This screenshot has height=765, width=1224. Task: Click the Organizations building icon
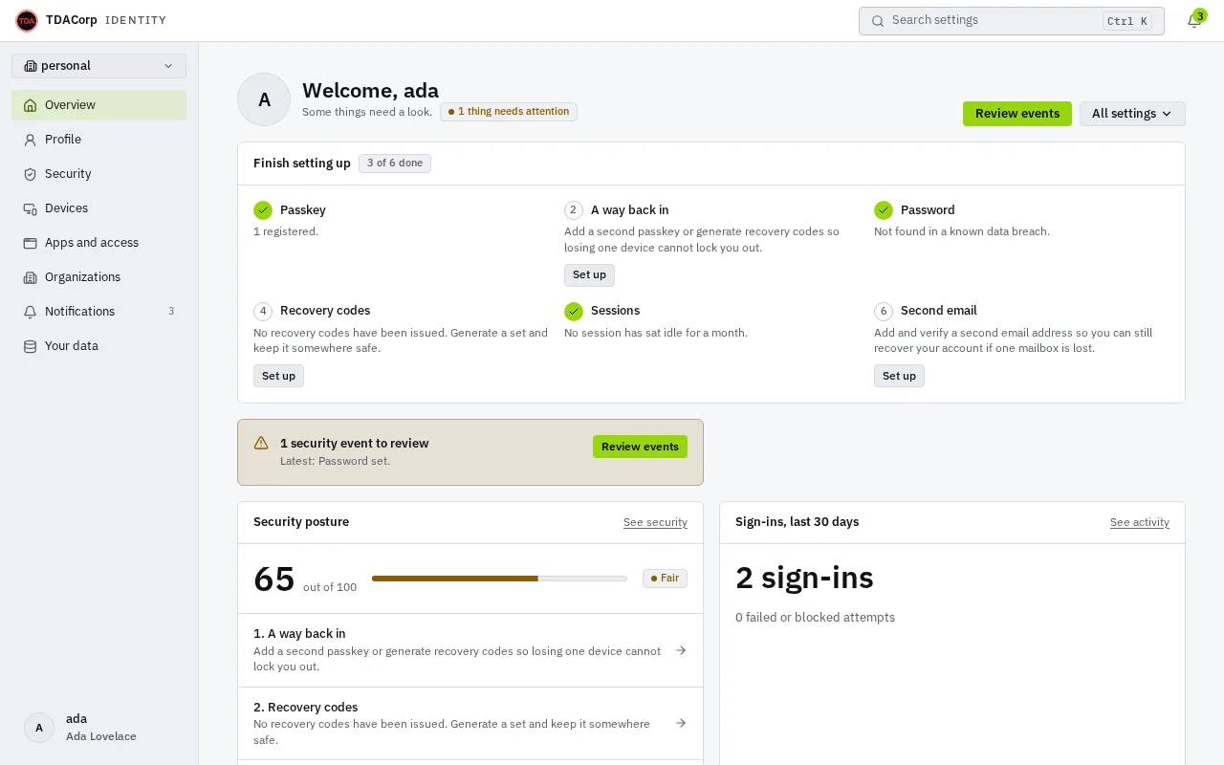31,277
